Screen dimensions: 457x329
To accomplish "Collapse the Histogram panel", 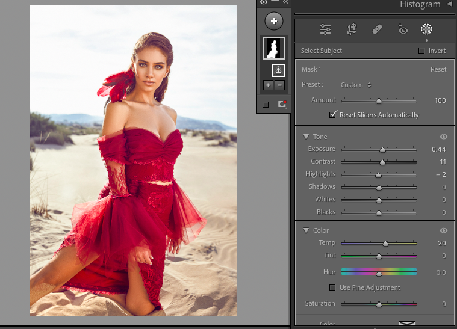I will 449,5.
